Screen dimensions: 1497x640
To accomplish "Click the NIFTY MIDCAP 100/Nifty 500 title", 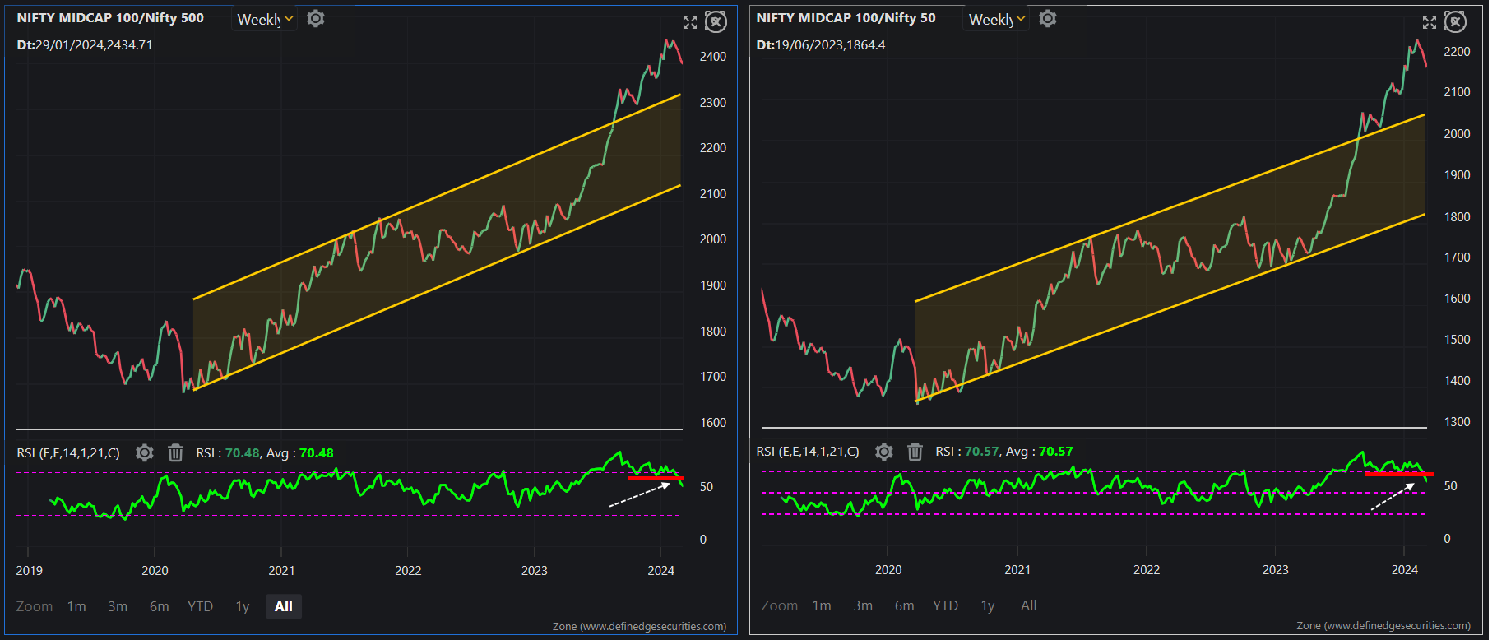I will 110,17.
